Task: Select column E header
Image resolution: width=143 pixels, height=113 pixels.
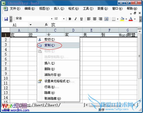Action: coord(91,30)
